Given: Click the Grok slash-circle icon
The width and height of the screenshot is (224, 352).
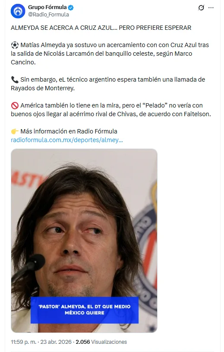Looking at the screenshot, I should tap(201, 8).
